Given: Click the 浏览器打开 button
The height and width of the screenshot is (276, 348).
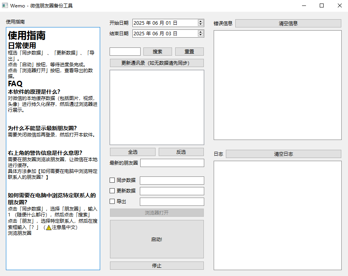Looking at the screenshot, I should (x=157, y=213).
